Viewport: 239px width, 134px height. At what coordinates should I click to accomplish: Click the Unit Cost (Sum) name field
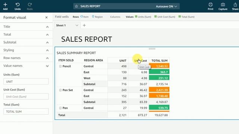point(26,96)
